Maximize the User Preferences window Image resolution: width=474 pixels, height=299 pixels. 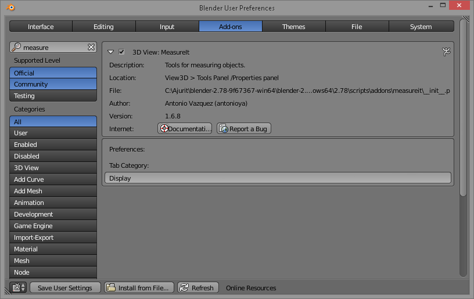[x=443, y=5]
